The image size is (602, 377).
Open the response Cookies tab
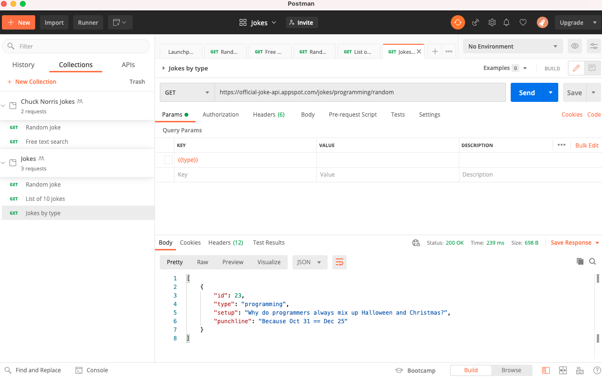point(190,243)
